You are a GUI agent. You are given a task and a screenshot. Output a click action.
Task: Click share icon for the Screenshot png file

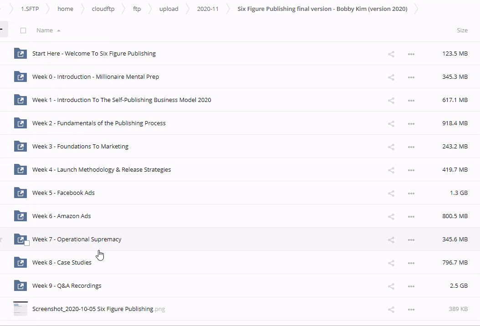391,309
